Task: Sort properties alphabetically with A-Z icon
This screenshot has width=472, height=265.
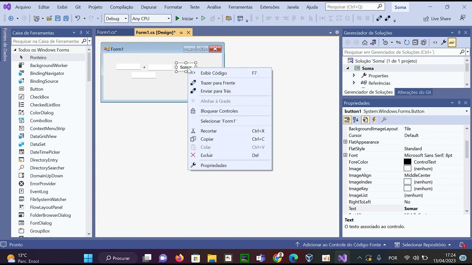Action: pyautogui.click(x=356, y=120)
